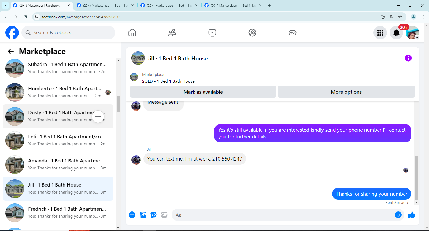The height and width of the screenshot is (231, 429).
Task: Open Fredrick 1 Bed 1 Bath conversation
Action: pos(58,213)
